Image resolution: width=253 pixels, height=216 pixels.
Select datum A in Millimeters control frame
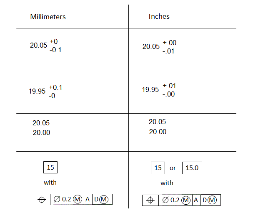pyautogui.click(x=88, y=199)
